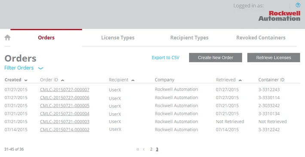Click Not Retrieved in Container ID column
Viewport: 305px width, 157px height.
(272, 122)
